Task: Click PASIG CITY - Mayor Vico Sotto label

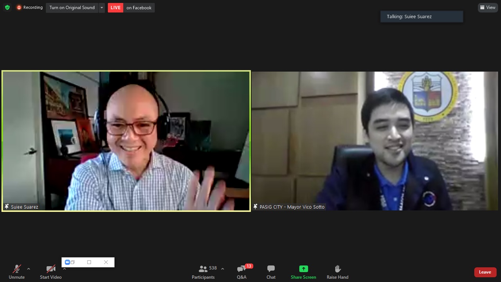Action: (x=292, y=207)
